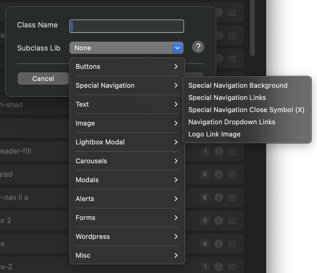The image size is (317, 273).
Task: Expand the Lightbox Modal submenu
Action: (x=127, y=142)
